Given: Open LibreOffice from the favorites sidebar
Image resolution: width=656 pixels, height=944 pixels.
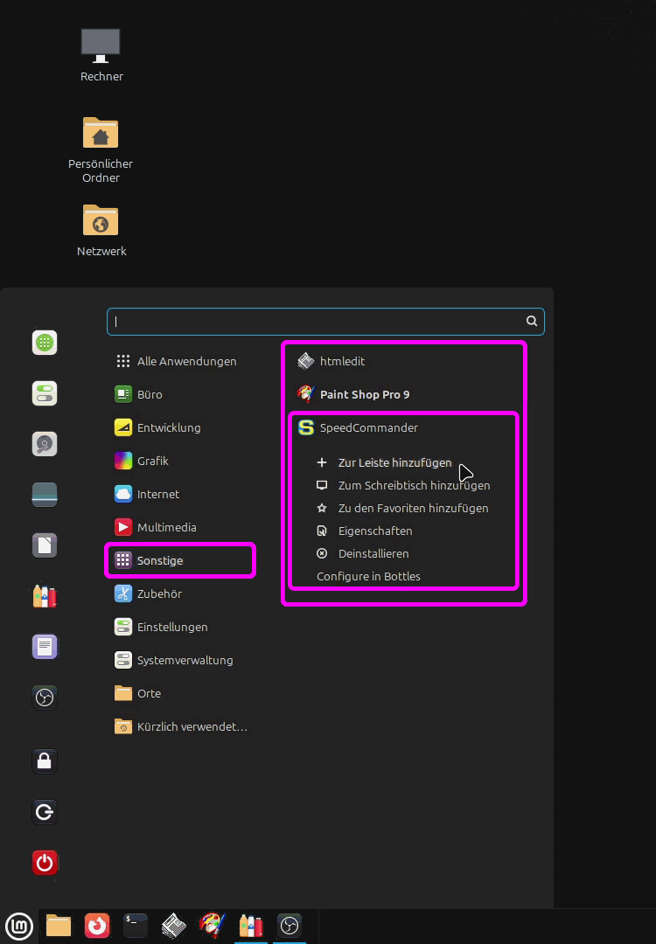Looking at the screenshot, I should (45, 545).
